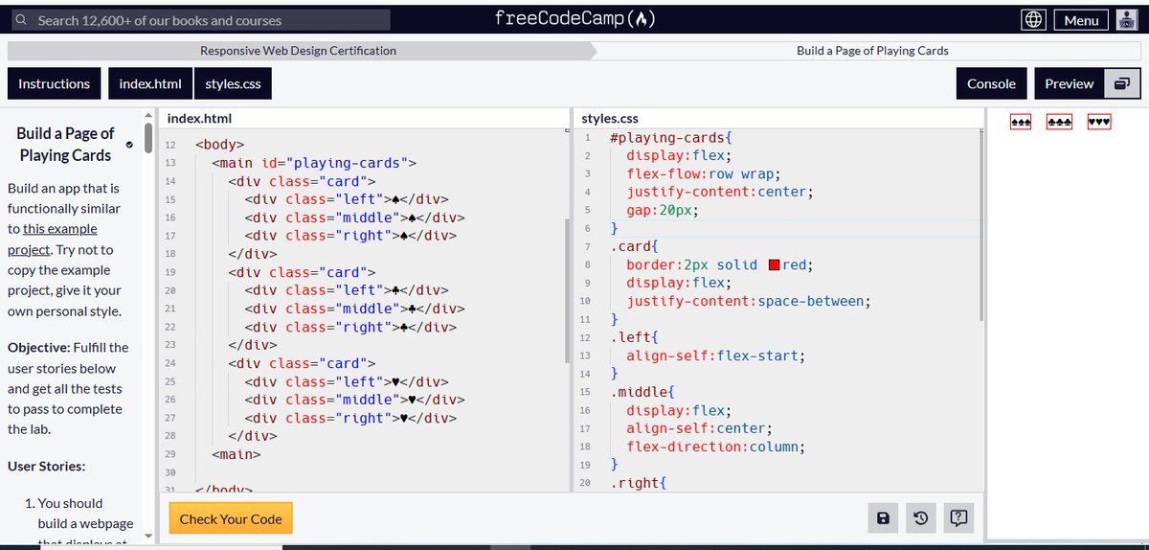Click the reset code icon
This screenshot has height=550, width=1149.
pyautogui.click(x=920, y=518)
